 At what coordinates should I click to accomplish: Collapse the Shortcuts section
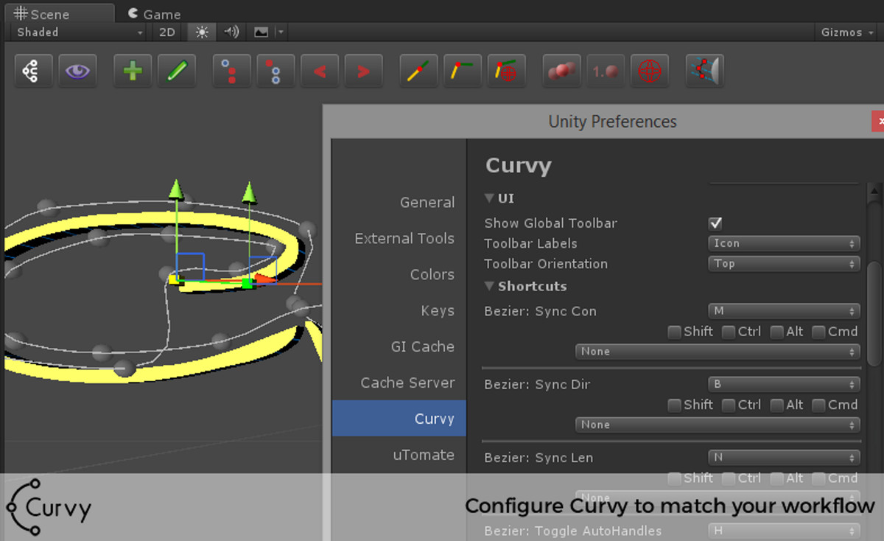click(489, 287)
